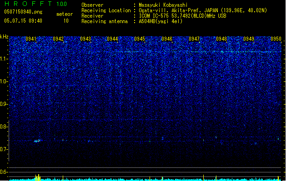Viewport: 286px width, 181px height.
Task: Click the 0942 time label
Action: point(58,39)
